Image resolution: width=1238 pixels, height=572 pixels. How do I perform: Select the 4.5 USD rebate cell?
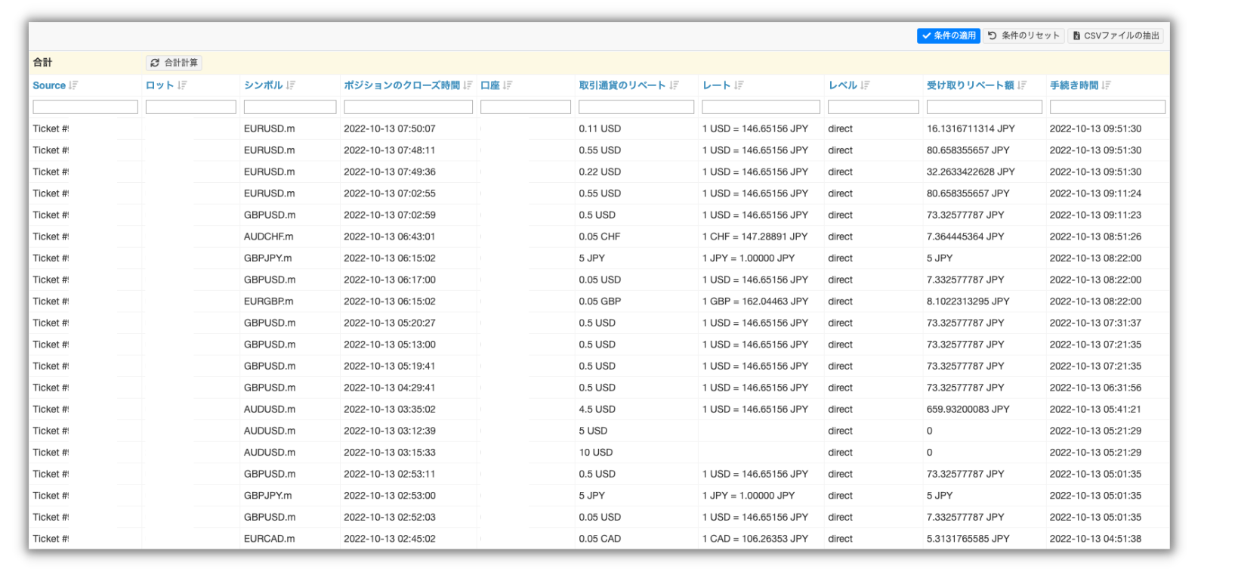coord(597,410)
